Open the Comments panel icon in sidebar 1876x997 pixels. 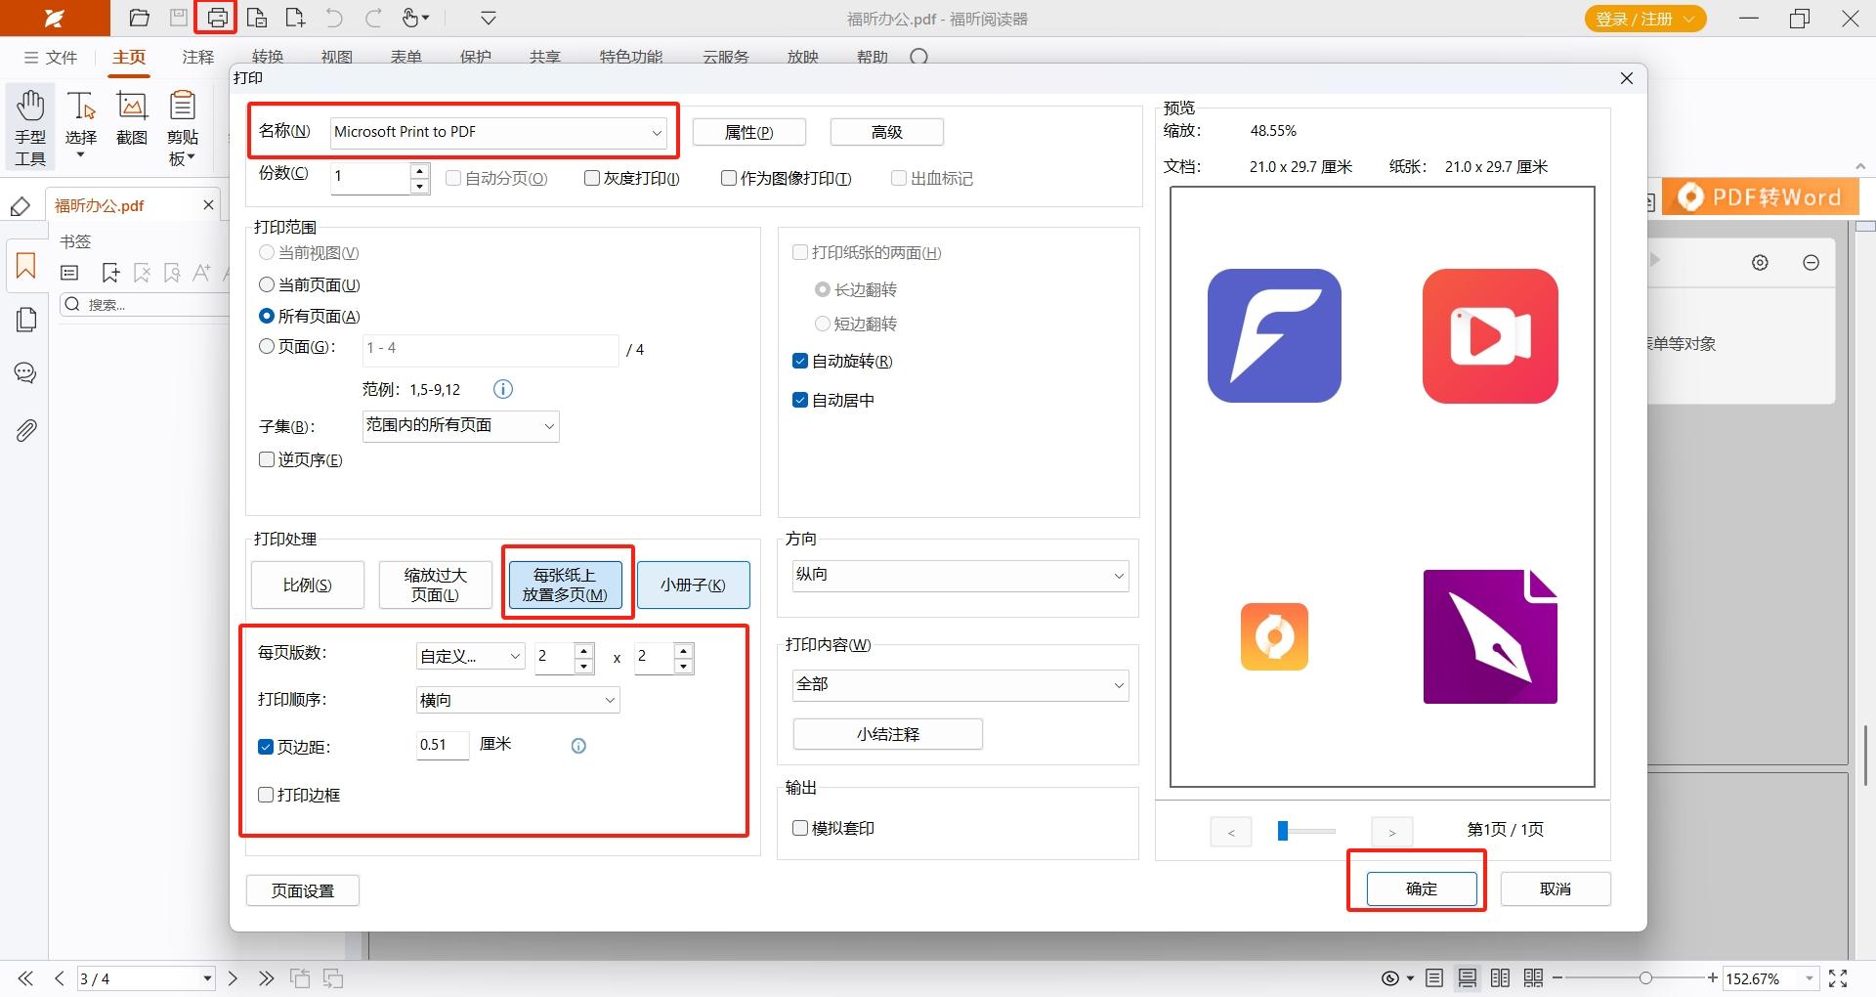pyautogui.click(x=25, y=372)
